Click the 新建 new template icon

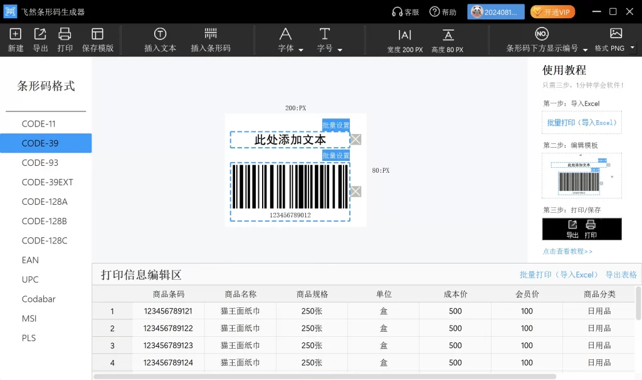point(16,34)
